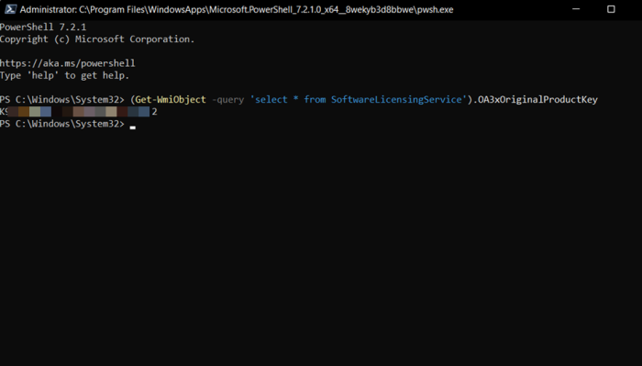Click the 'select * from SoftwareLicensingService' string

359,99
